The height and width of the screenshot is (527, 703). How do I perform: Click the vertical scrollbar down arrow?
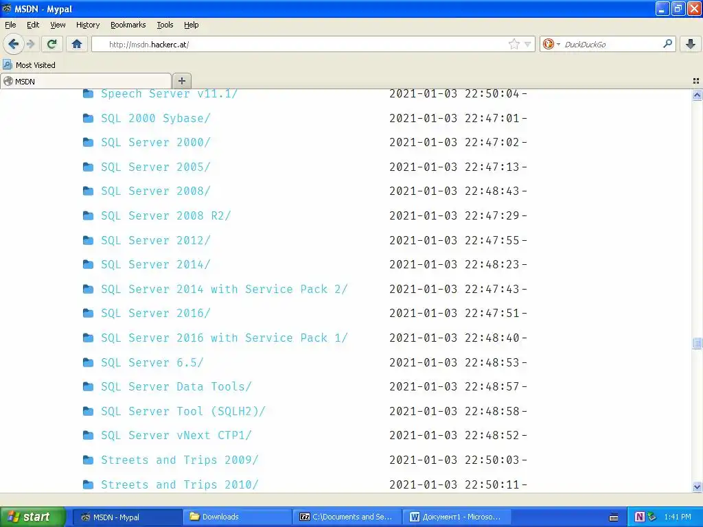click(697, 487)
